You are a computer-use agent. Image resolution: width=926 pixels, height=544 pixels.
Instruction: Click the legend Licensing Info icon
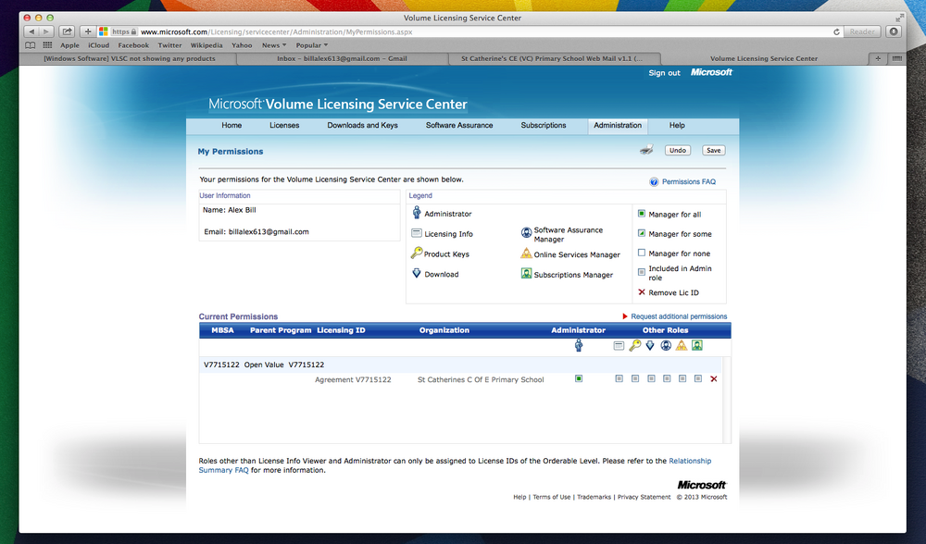(417, 234)
